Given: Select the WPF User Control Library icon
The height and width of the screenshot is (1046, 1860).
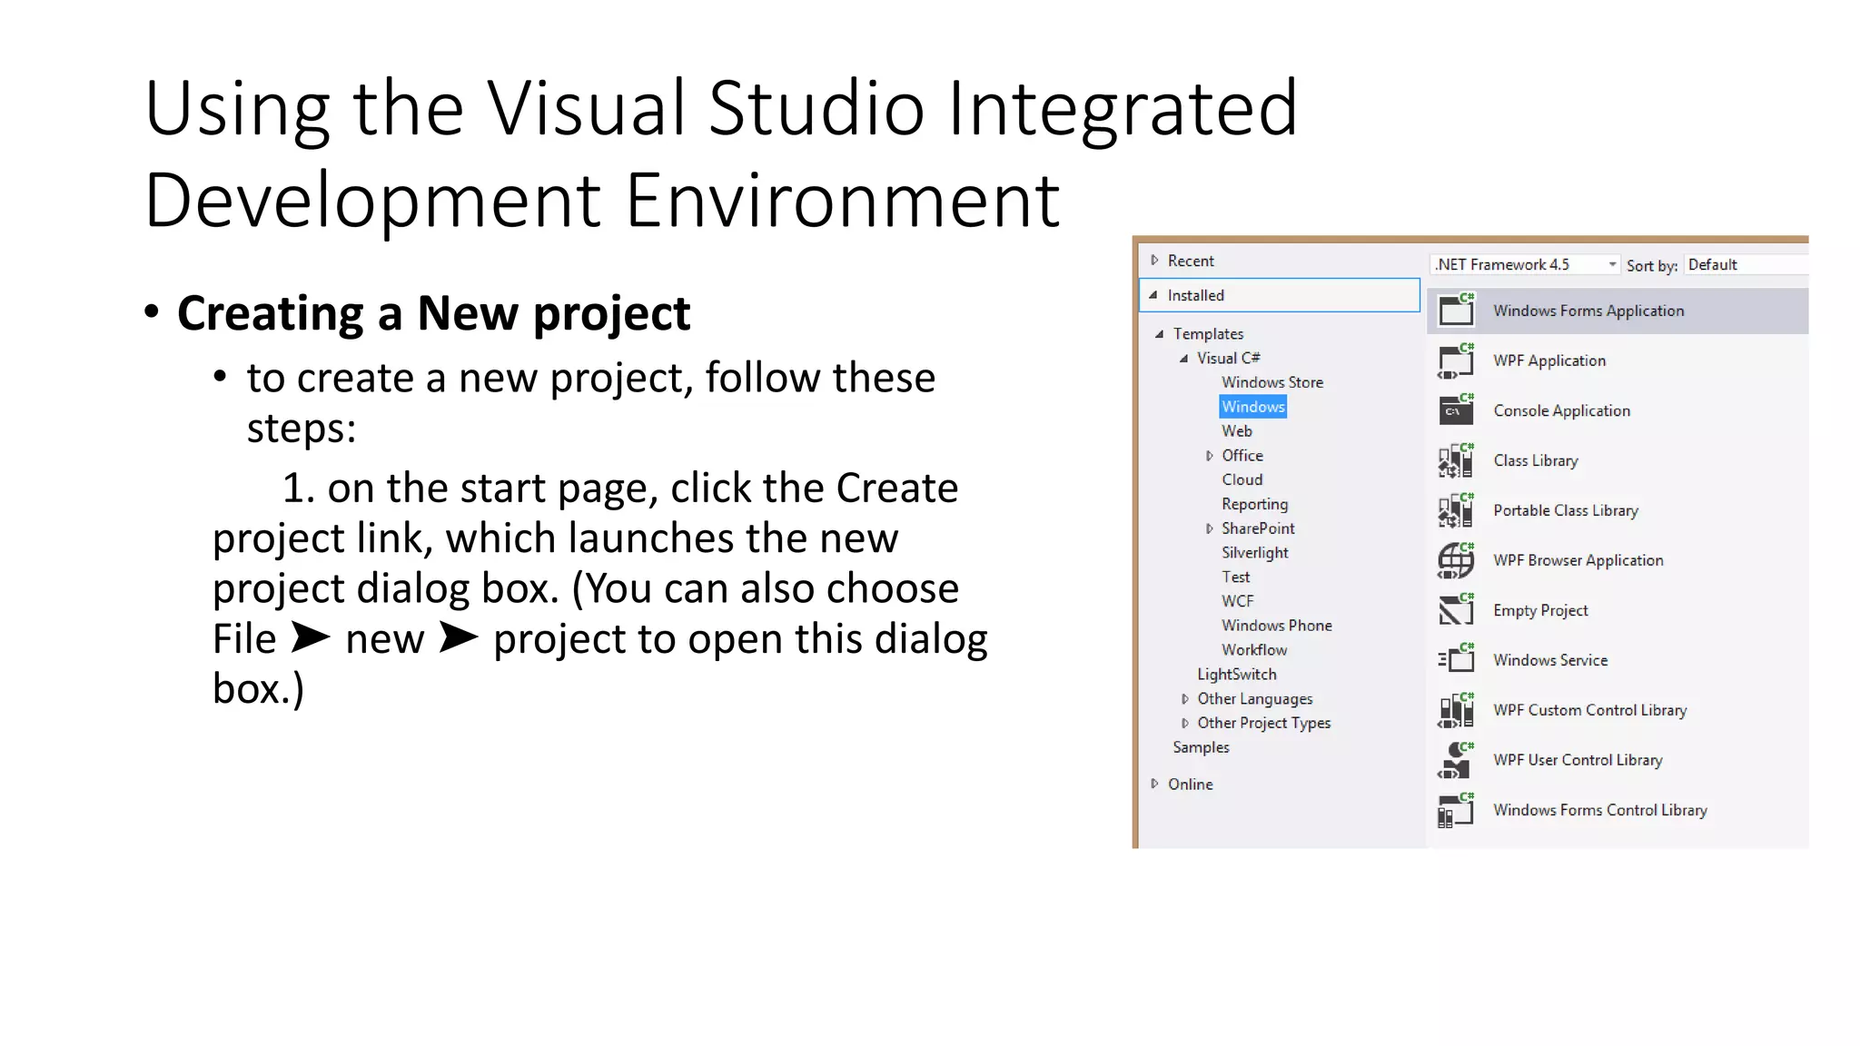Looking at the screenshot, I should (1456, 760).
